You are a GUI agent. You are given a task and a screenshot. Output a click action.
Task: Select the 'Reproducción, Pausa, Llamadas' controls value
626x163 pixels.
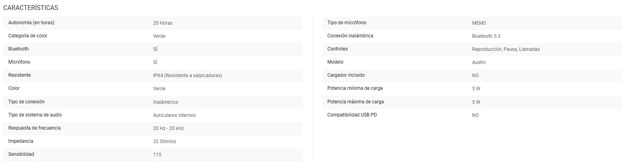pyautogui.click(x=506, y=49)
